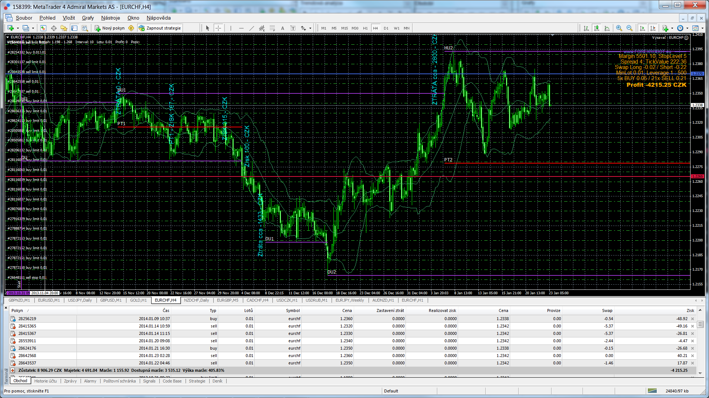Click the Zoom In magnifier
The width and height of the screenshot is (709, 398).
pyautogui.click(x=619, y=28)
